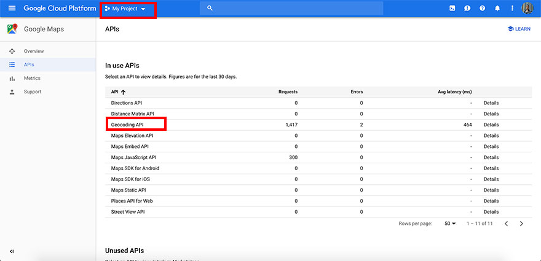541x261 pixels.
Task: Click the Google Maps logo icon
Action: [12, 29]
